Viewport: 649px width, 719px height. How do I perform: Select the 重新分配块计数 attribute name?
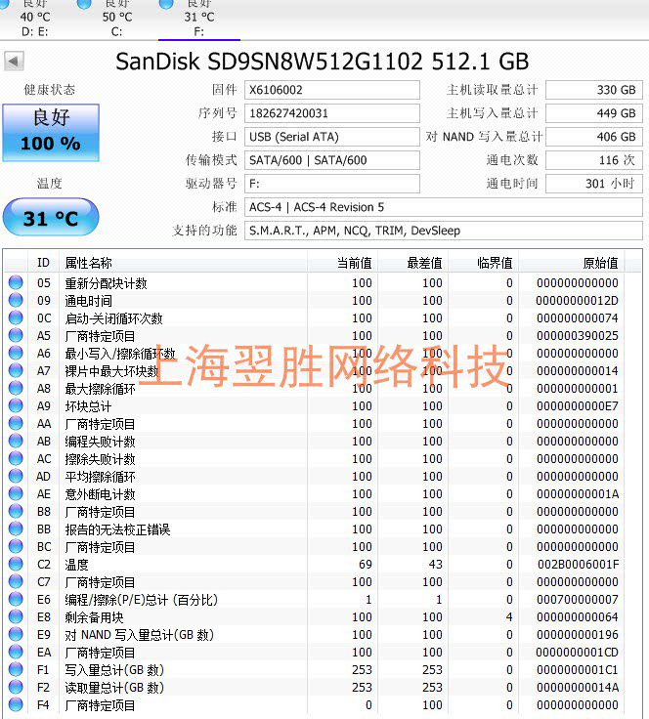tap(106, 283)
